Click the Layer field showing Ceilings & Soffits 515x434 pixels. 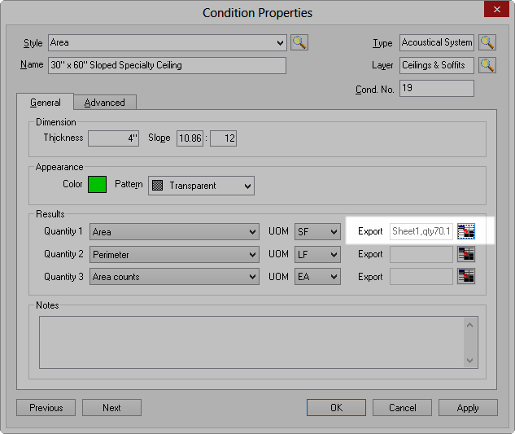coord(437,65)
